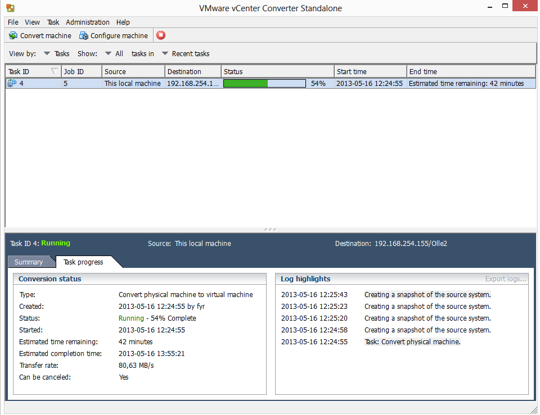Click the green Running status in task header
Viewport: 540px width, 415px height.
click(x=56, y=243)
